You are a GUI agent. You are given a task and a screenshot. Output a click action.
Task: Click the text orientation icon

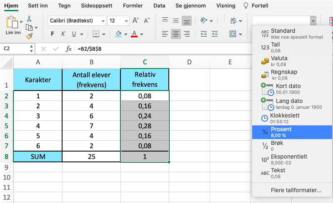coord(204,20)
